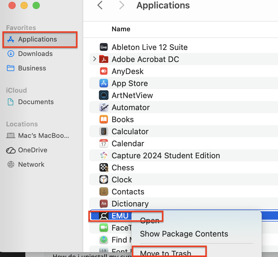Click the Automator robot icon
This screenshot has width=278, height=257.
tap(104, 107)
